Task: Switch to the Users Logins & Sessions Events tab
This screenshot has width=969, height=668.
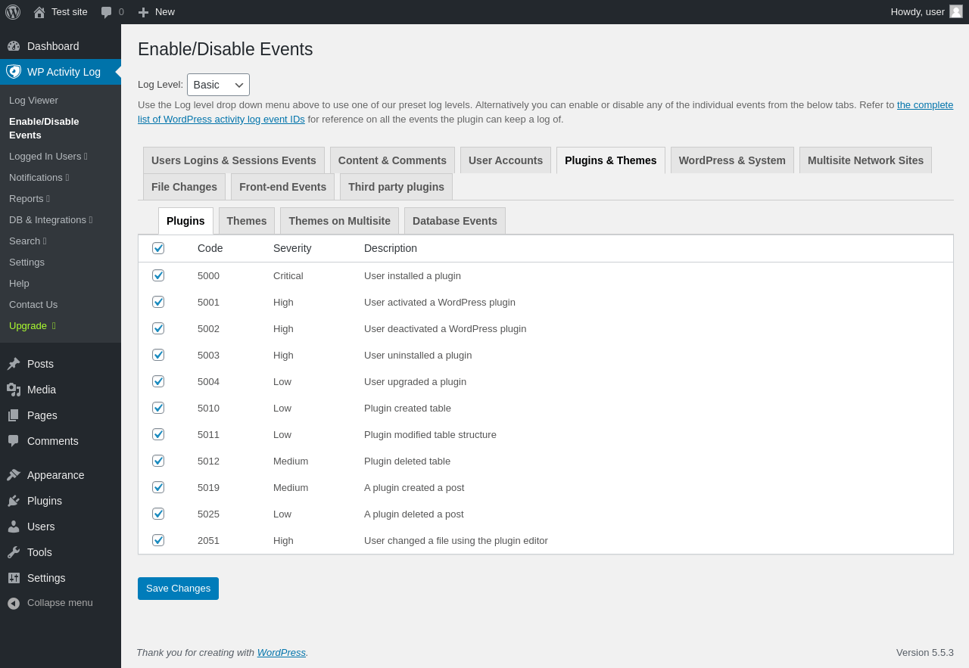Action: (x=234, y=160)
